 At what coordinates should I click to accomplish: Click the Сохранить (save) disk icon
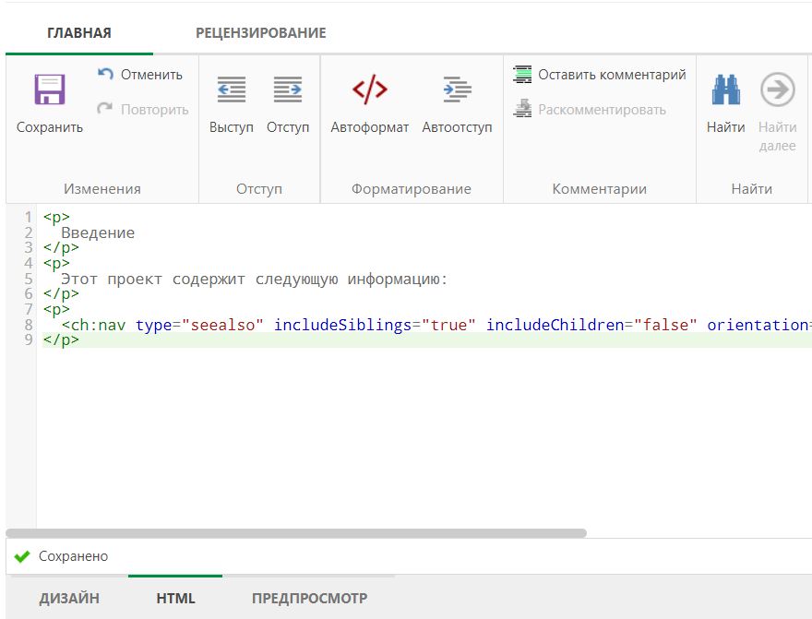point(48,89)
